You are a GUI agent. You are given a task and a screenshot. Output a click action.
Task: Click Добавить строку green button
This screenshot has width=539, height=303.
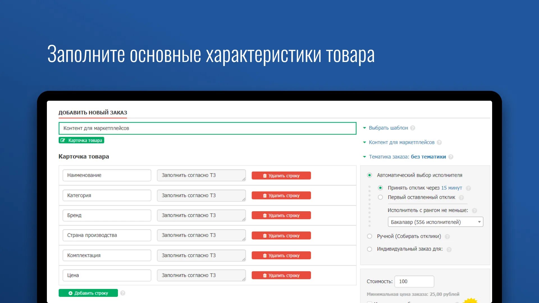[88, 293]
